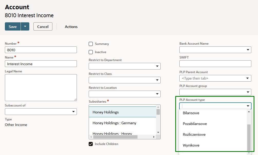Expand the Restrict to Department dropdown

[157, 66]
